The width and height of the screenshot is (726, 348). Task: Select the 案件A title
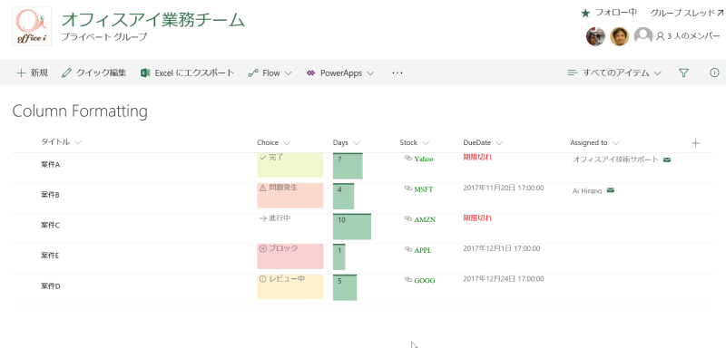click(51, 165)
